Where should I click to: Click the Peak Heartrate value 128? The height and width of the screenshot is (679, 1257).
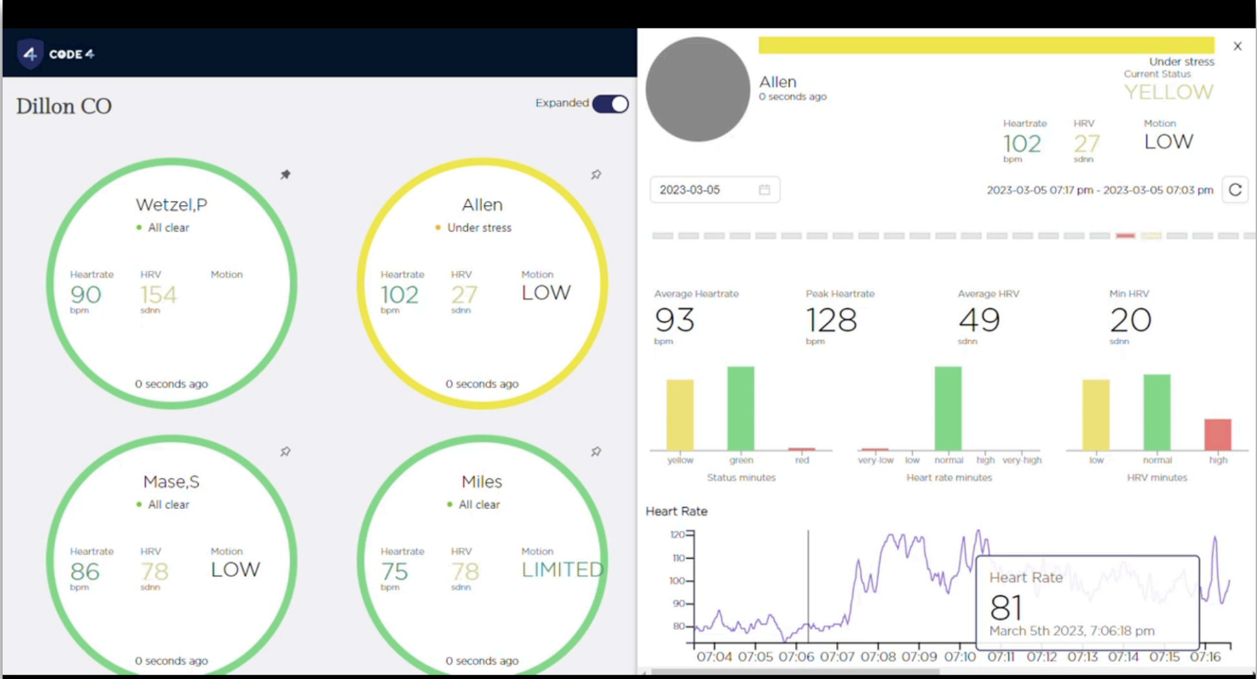point(832,319)
